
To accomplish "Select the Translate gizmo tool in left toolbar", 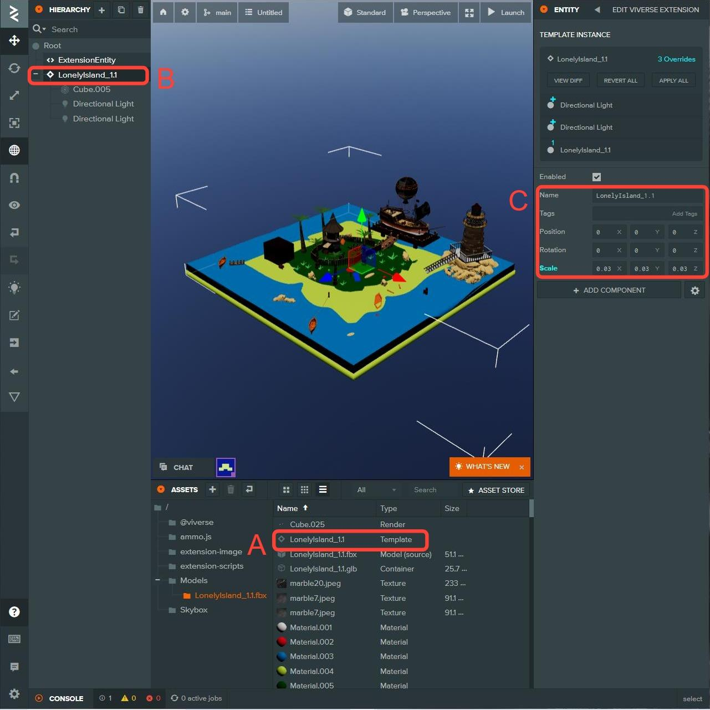I will click(14, 40).
